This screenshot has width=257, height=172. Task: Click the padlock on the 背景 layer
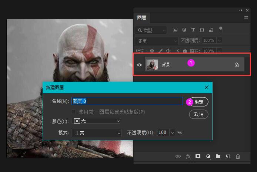coord(236,65)
